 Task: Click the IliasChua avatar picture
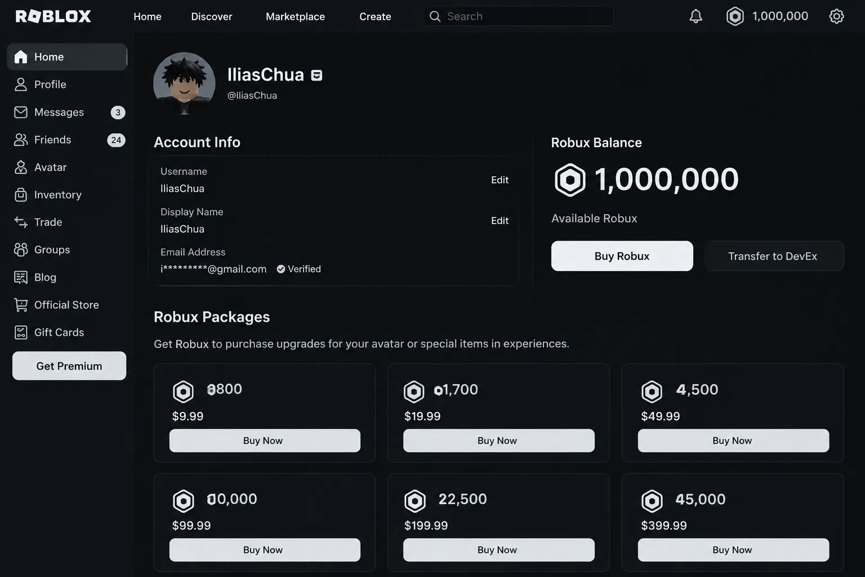[x=184, y=83]
